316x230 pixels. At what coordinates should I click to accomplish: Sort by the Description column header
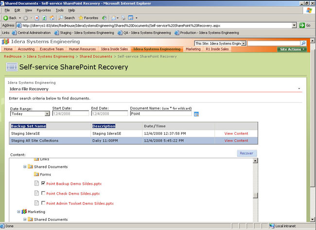pyautogui.click(x=104, y=126)
